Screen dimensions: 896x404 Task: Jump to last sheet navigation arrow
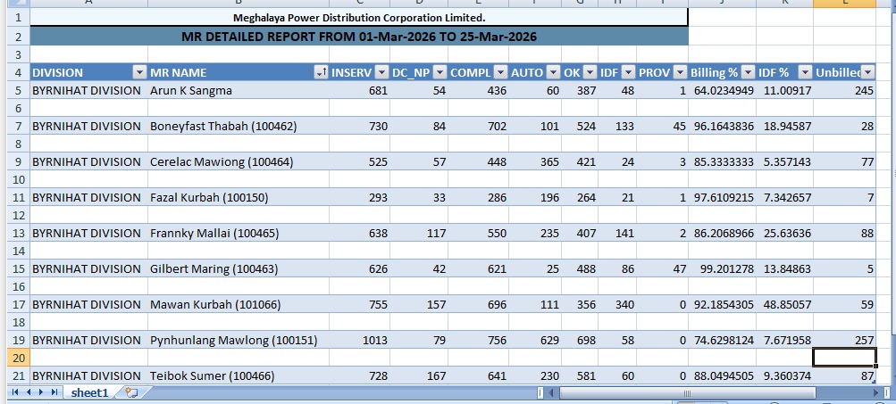click(54, 392)
